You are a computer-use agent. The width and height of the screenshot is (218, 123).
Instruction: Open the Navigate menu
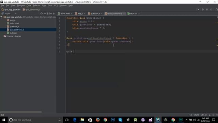[21, 5]
